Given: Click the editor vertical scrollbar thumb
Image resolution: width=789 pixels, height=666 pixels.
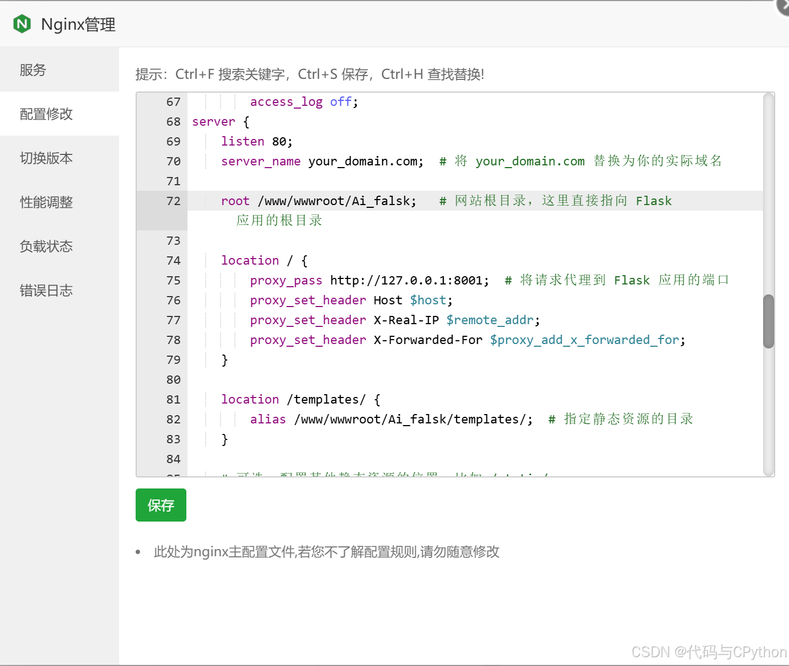Looking at the screenshot, I should point(769,321).
